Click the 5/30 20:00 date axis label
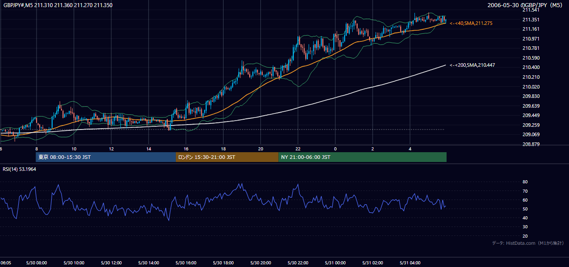The image size is (569, 267). point(260,263)
